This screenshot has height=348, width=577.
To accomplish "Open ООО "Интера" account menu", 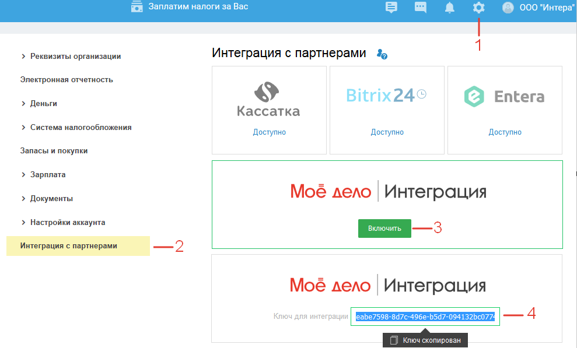I will pyautogui.click(x=547, y=8).
